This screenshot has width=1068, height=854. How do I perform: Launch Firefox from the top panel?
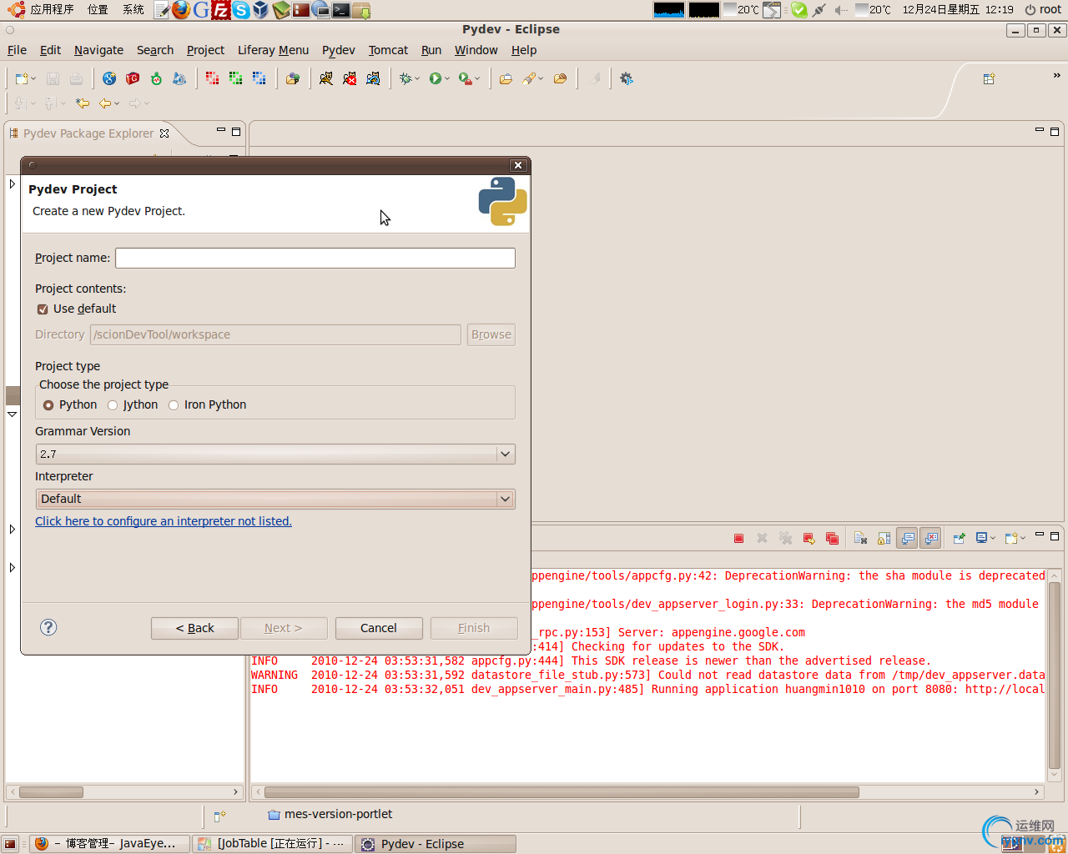[x=181, y=10]
